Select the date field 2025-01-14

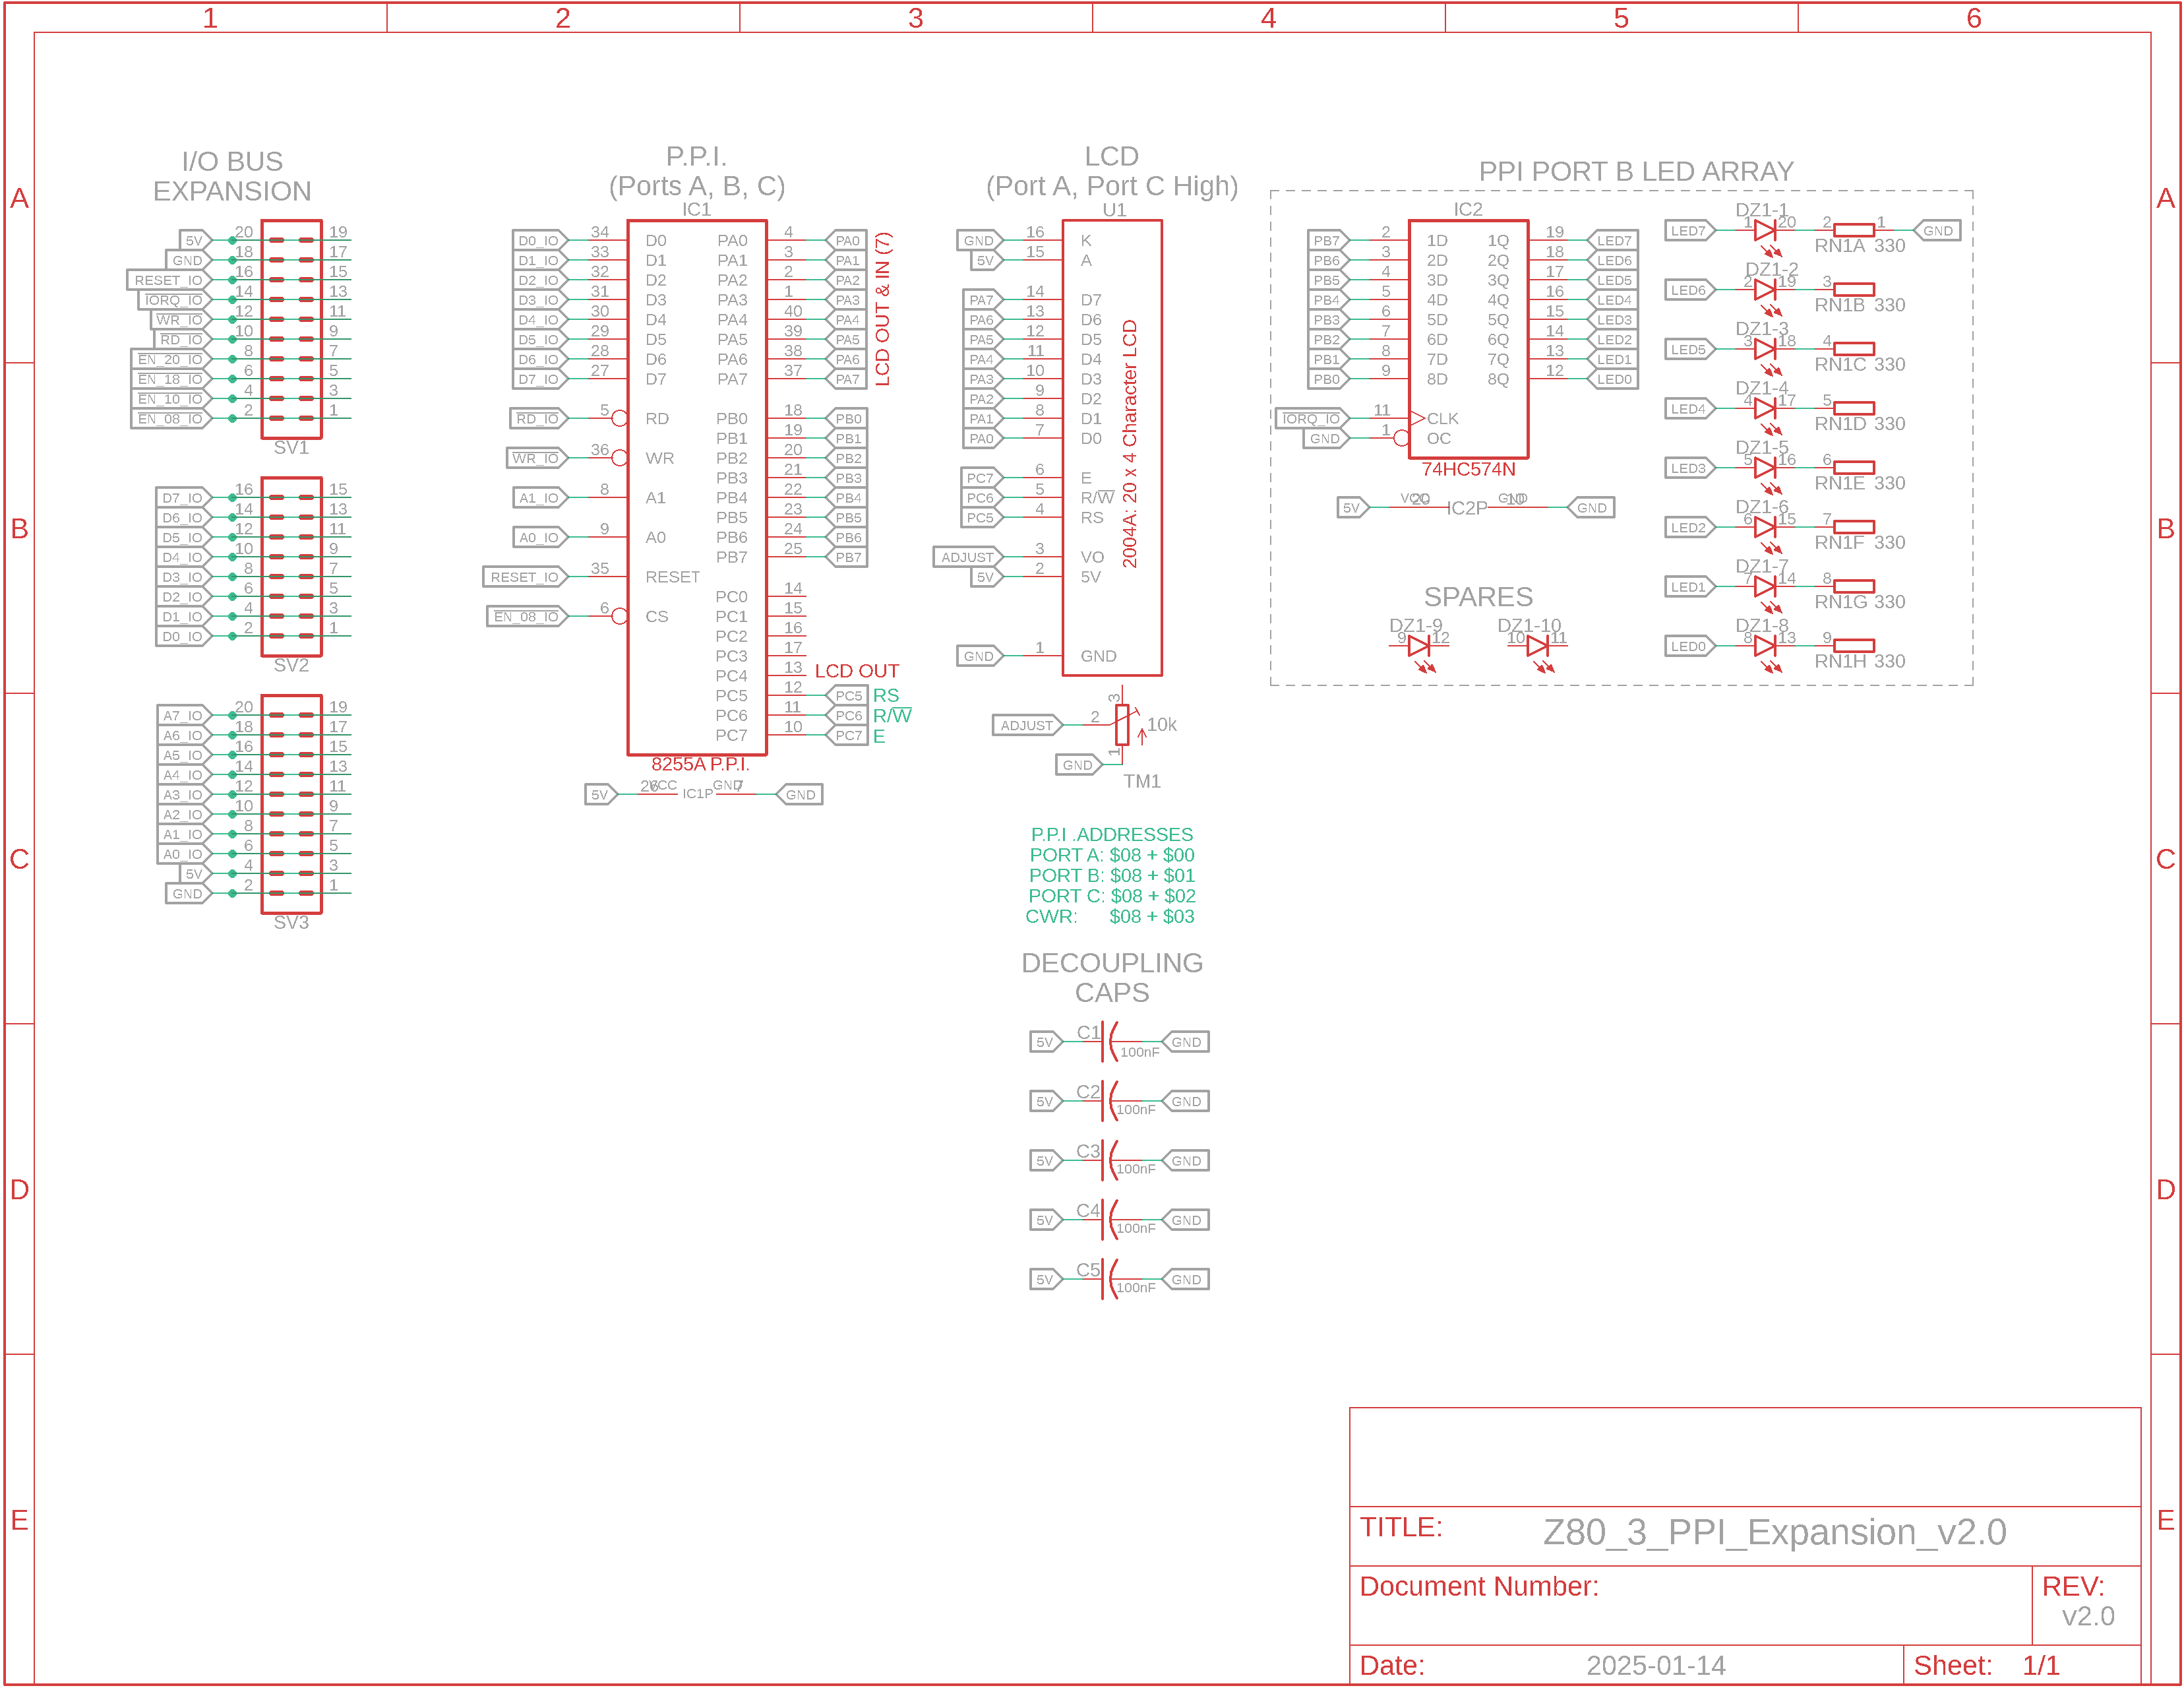(x=1655, y=1665)
